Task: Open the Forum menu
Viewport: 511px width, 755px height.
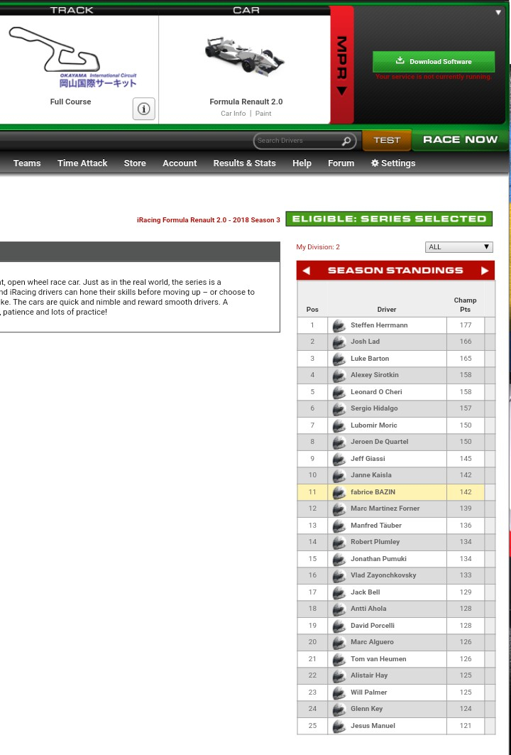Action: (x=341, y=163)
